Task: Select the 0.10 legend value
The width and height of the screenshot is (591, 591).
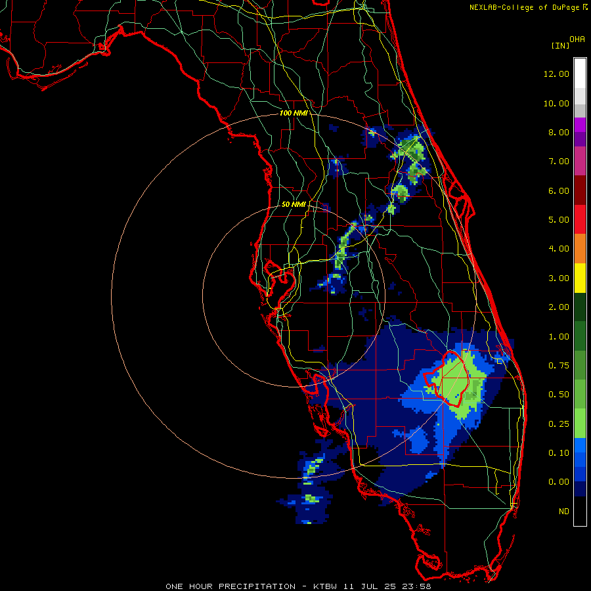Action: pyautogui.click(x=559, y=453)
